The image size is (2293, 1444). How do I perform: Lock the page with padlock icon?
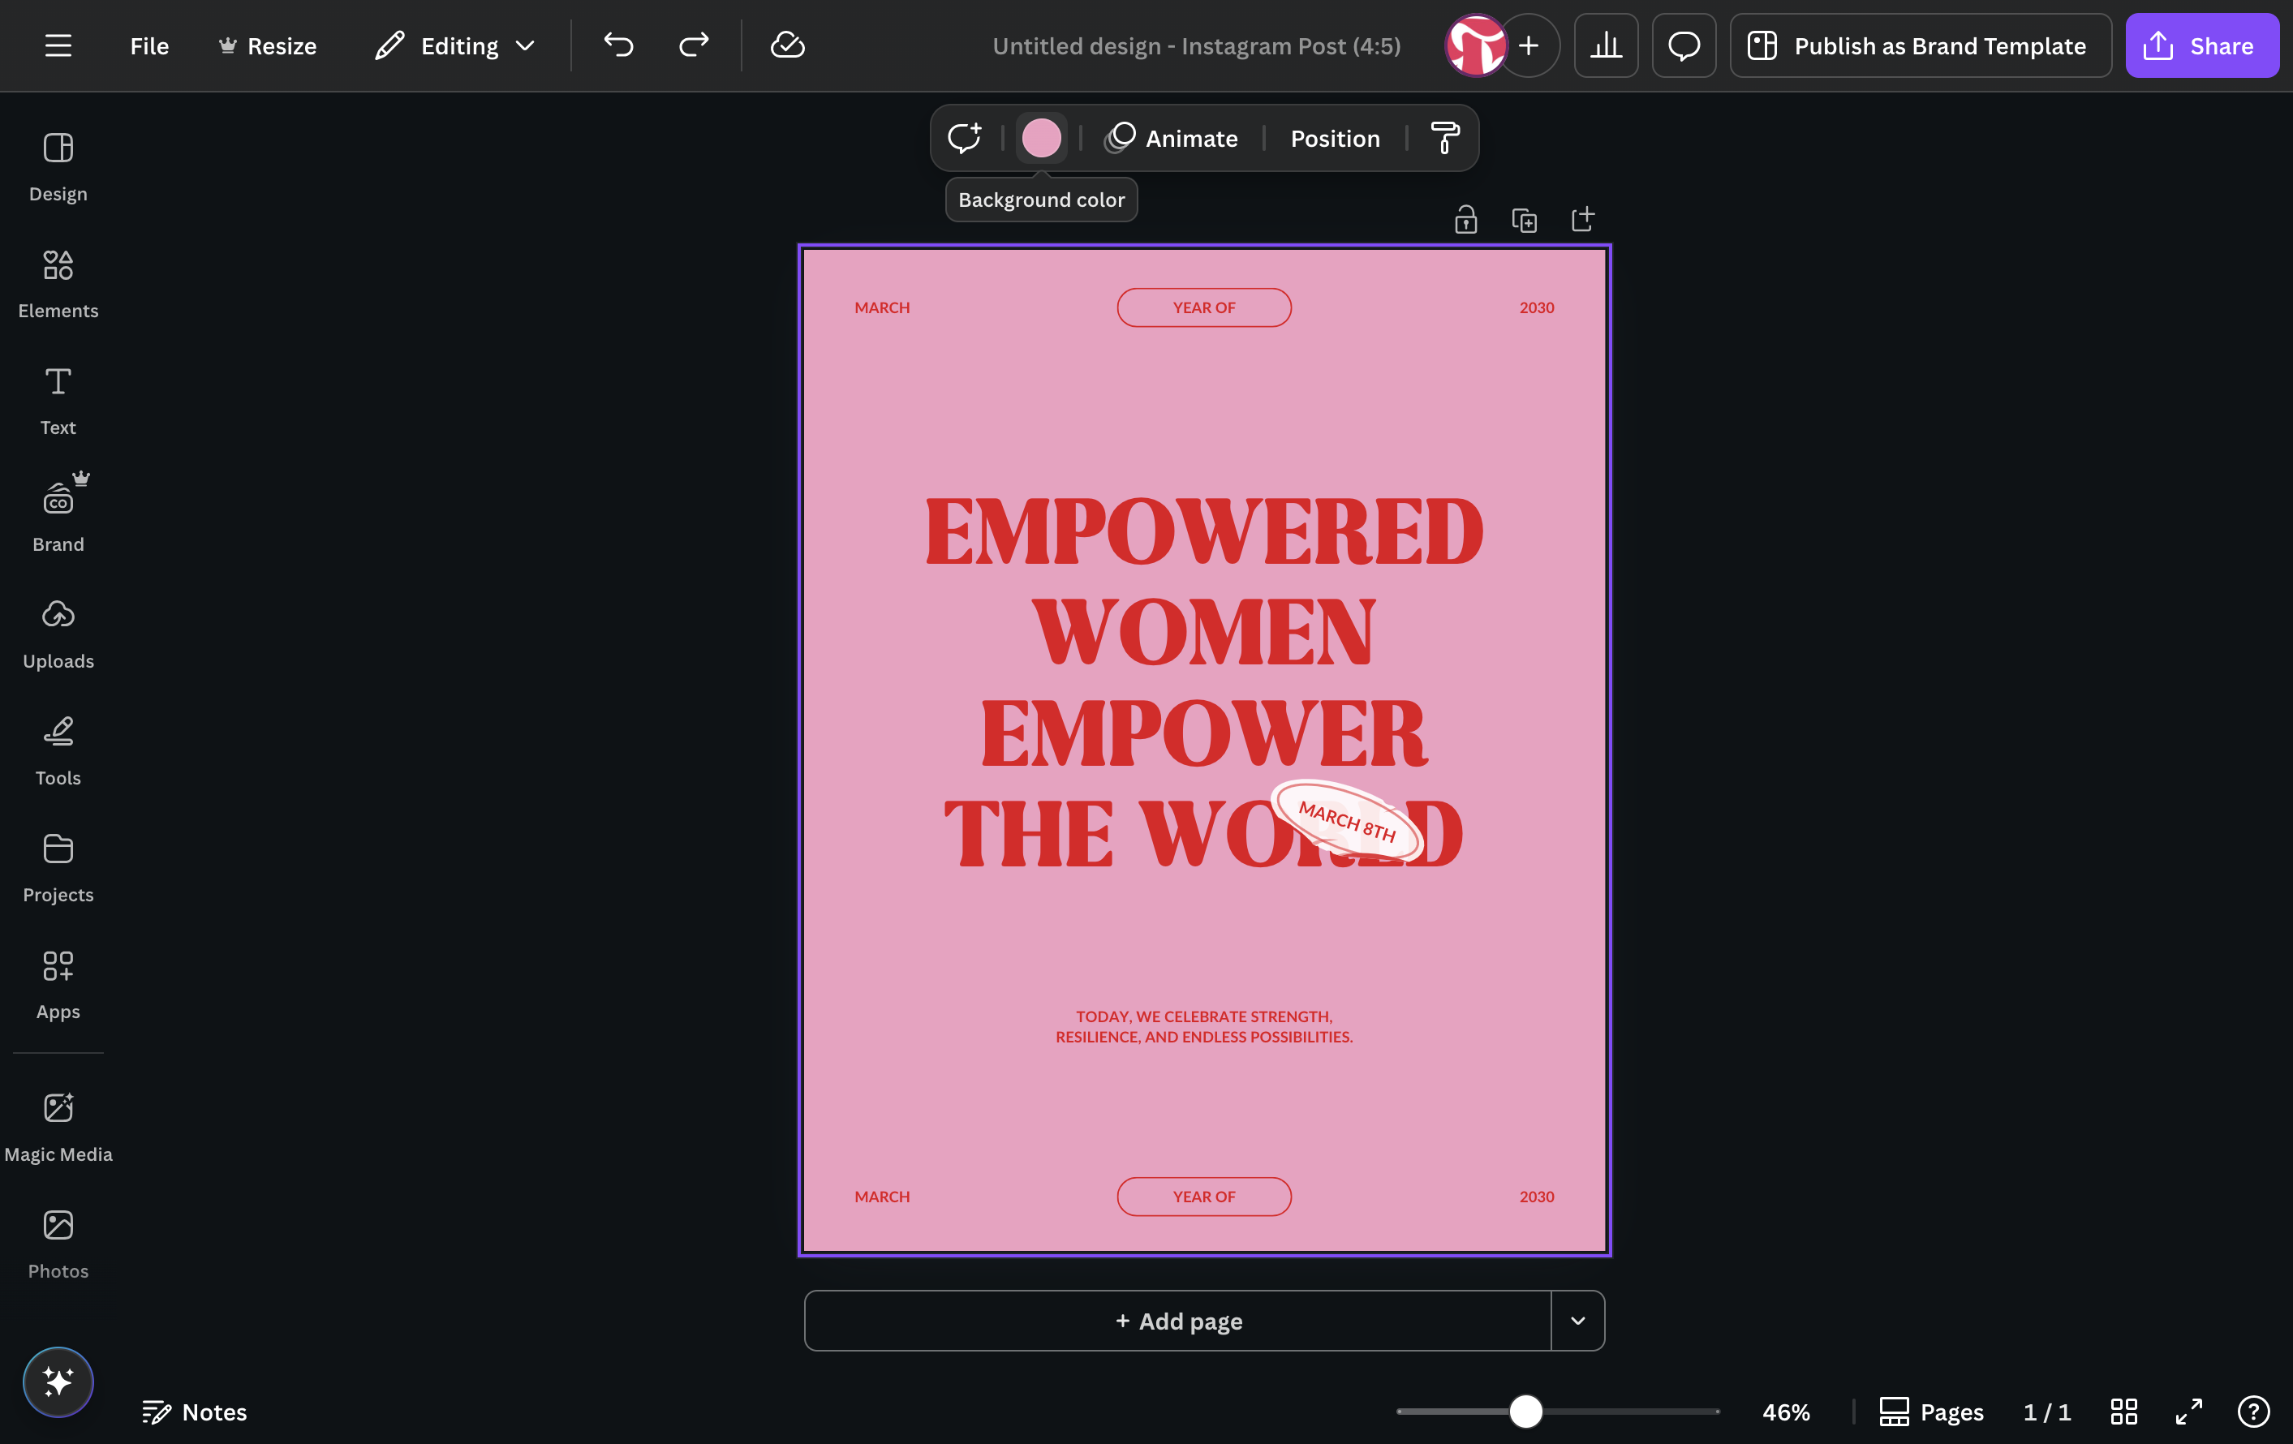coord(1465,220)
